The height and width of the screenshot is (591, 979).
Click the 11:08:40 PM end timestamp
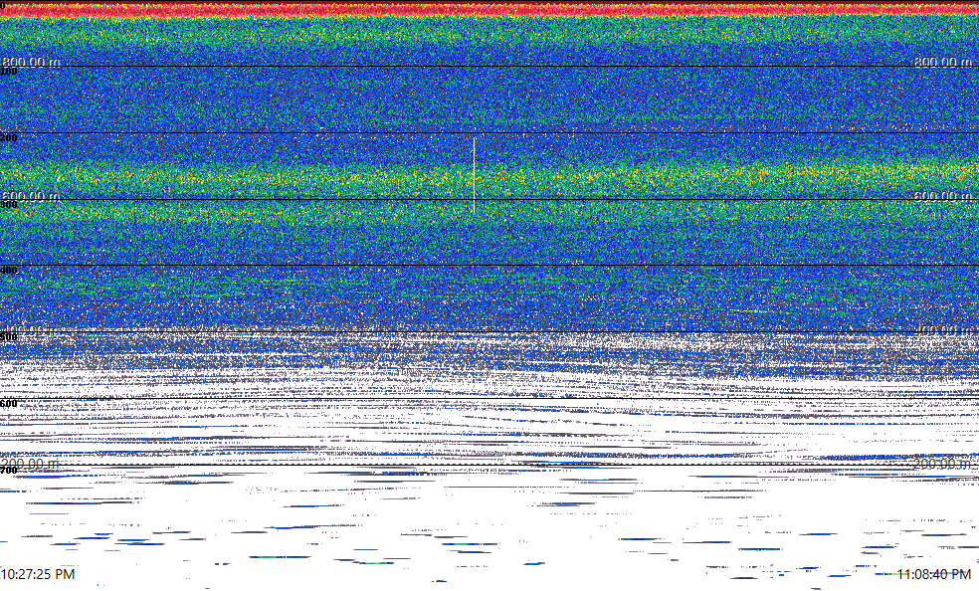coord(934,574)
